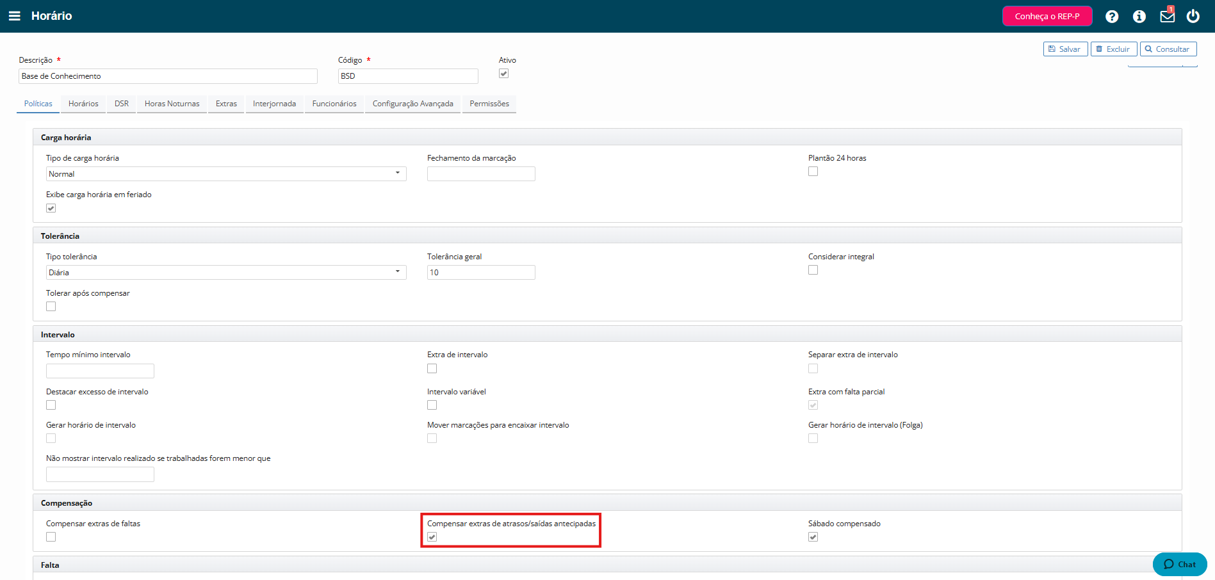Switch to the DSR tab
Image resolution: width=1215 pixels, height=580 pixels.
pos(122,104)
